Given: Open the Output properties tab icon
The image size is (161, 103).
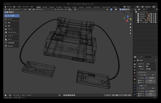Looking at the screenshot, I should pos(135,67).
